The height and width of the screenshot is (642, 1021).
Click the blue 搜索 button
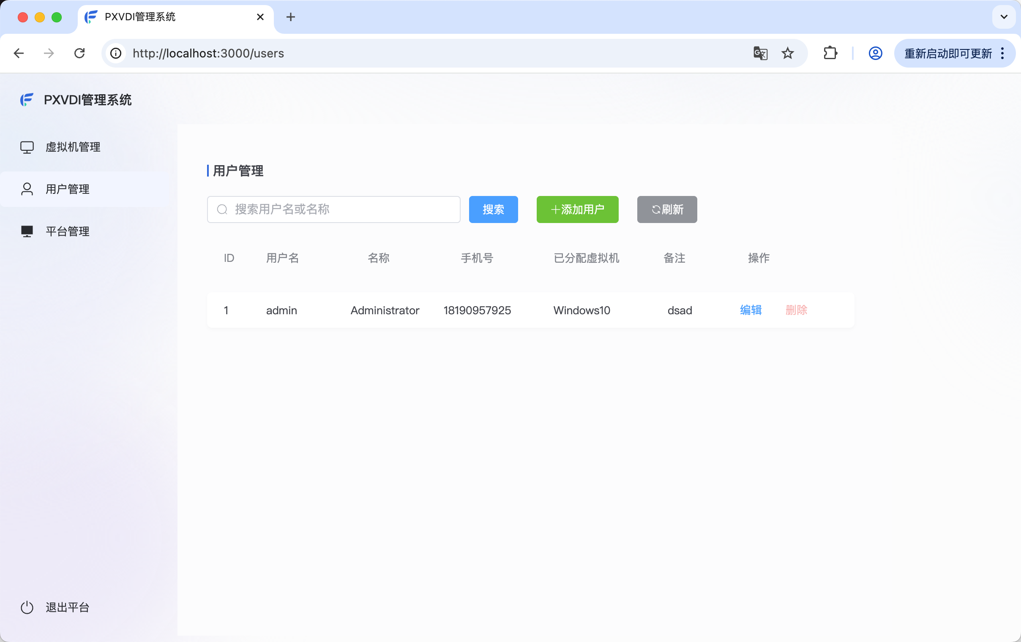493,209
